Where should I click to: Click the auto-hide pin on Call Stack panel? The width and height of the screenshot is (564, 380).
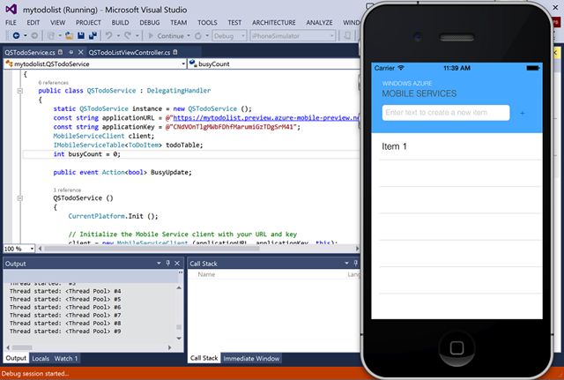pos(356,264)
